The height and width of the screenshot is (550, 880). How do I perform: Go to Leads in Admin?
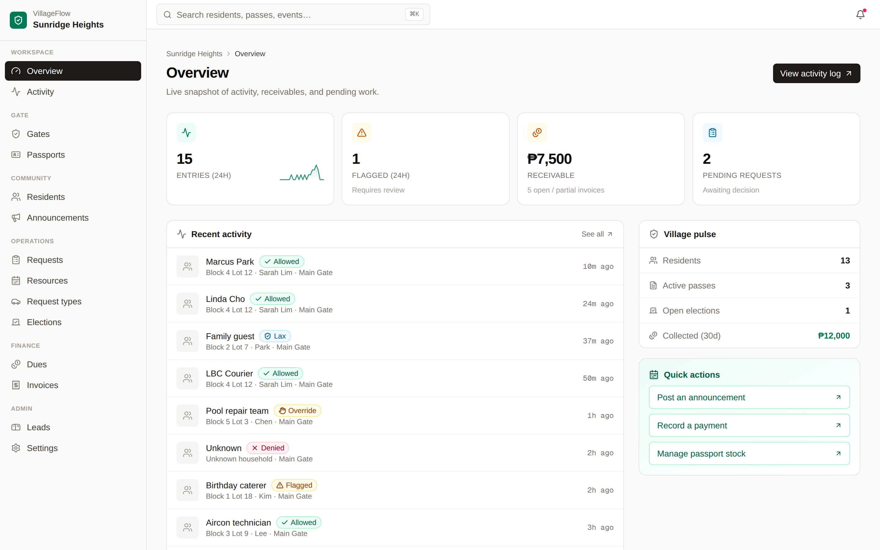click(73, 427)
